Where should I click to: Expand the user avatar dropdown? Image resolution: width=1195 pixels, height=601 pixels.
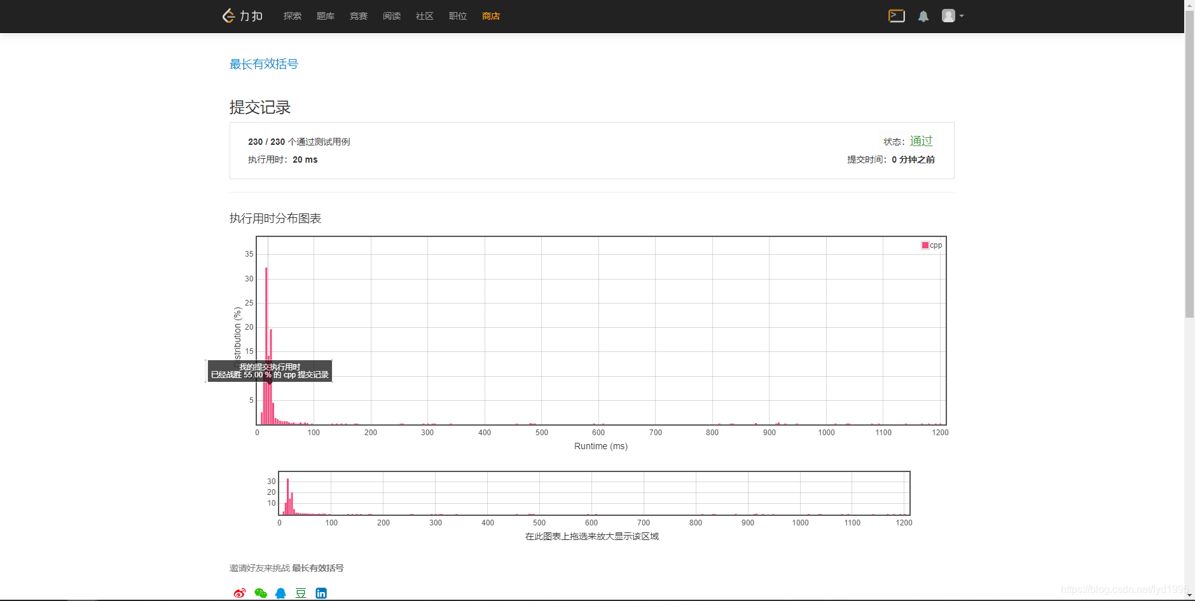click(x=953, y=16)
